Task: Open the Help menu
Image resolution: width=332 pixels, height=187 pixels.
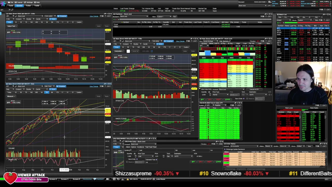Action: [37, 2]
